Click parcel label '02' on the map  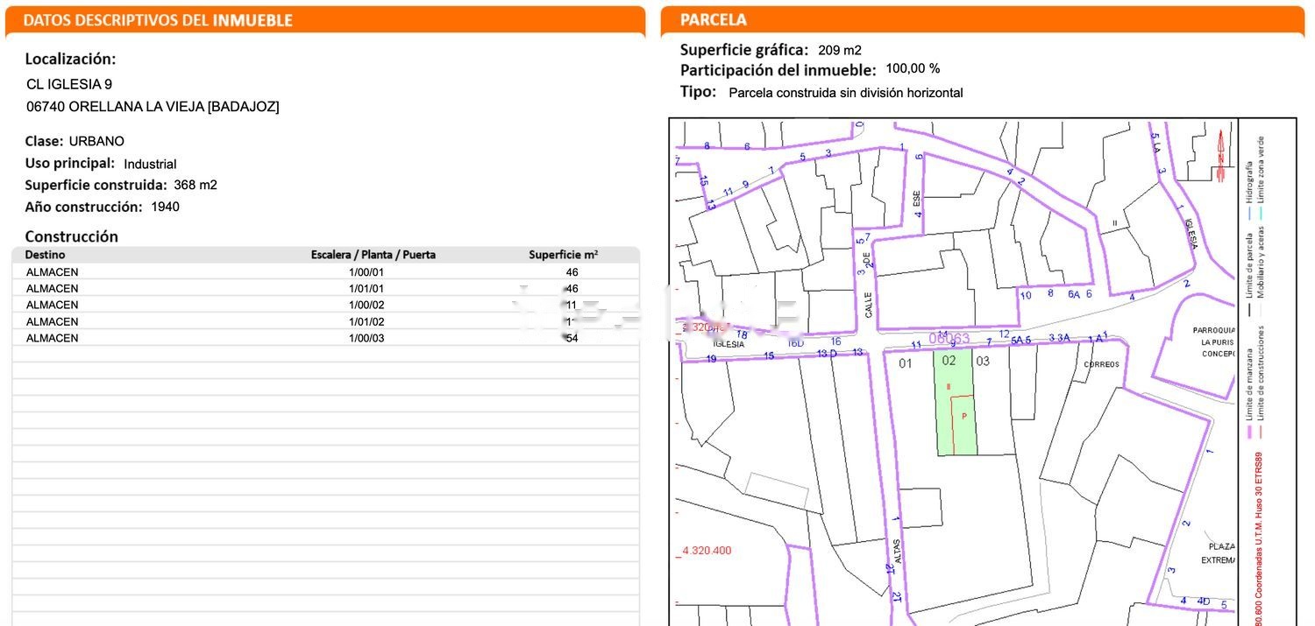click(x=949, y=360)
